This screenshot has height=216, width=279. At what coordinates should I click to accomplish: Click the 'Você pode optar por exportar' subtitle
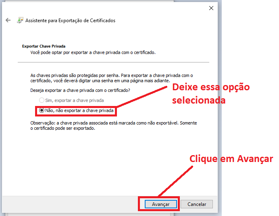point(93,53)
